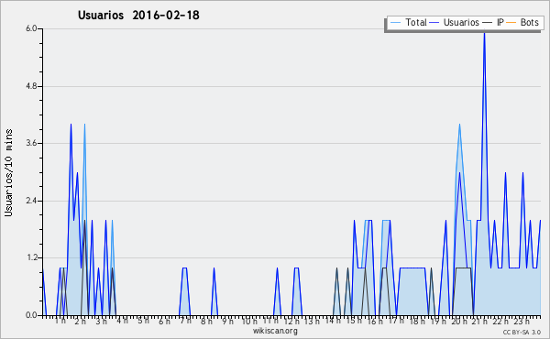Click the '7 h' x-axis label

tap(185, 321)
